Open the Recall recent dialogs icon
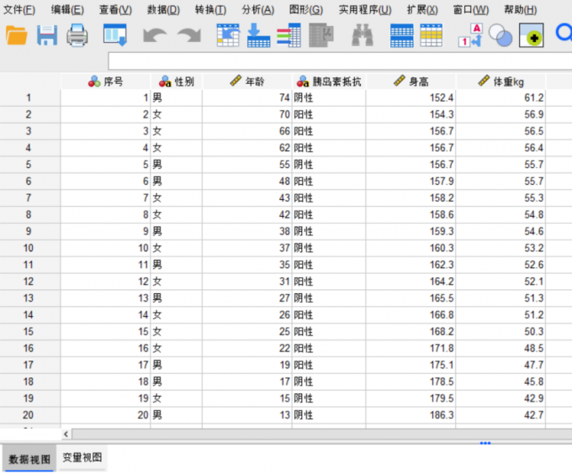This screenshot has height=474, width=572. coord(114,35)
